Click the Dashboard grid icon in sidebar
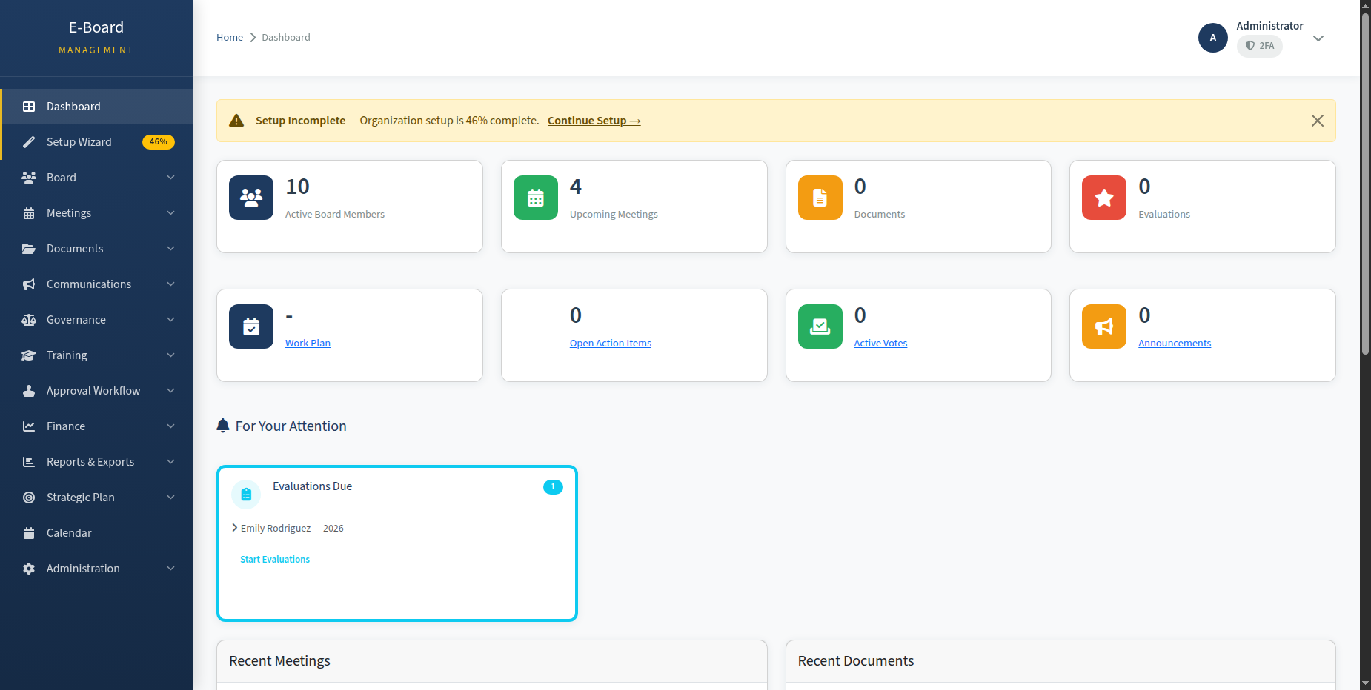This screenshot has height=690, width=1371. [29, 107]
